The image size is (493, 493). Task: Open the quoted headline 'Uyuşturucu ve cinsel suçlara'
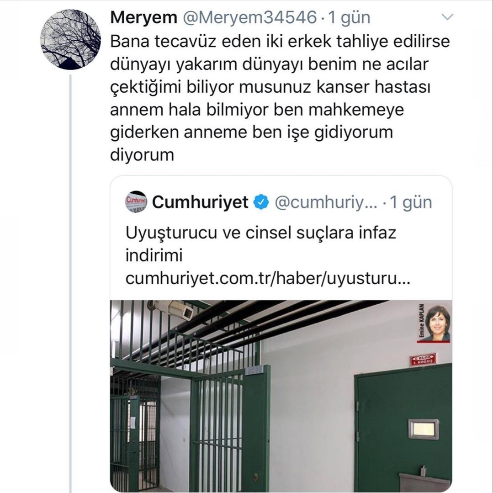click(x=260, y=244)
